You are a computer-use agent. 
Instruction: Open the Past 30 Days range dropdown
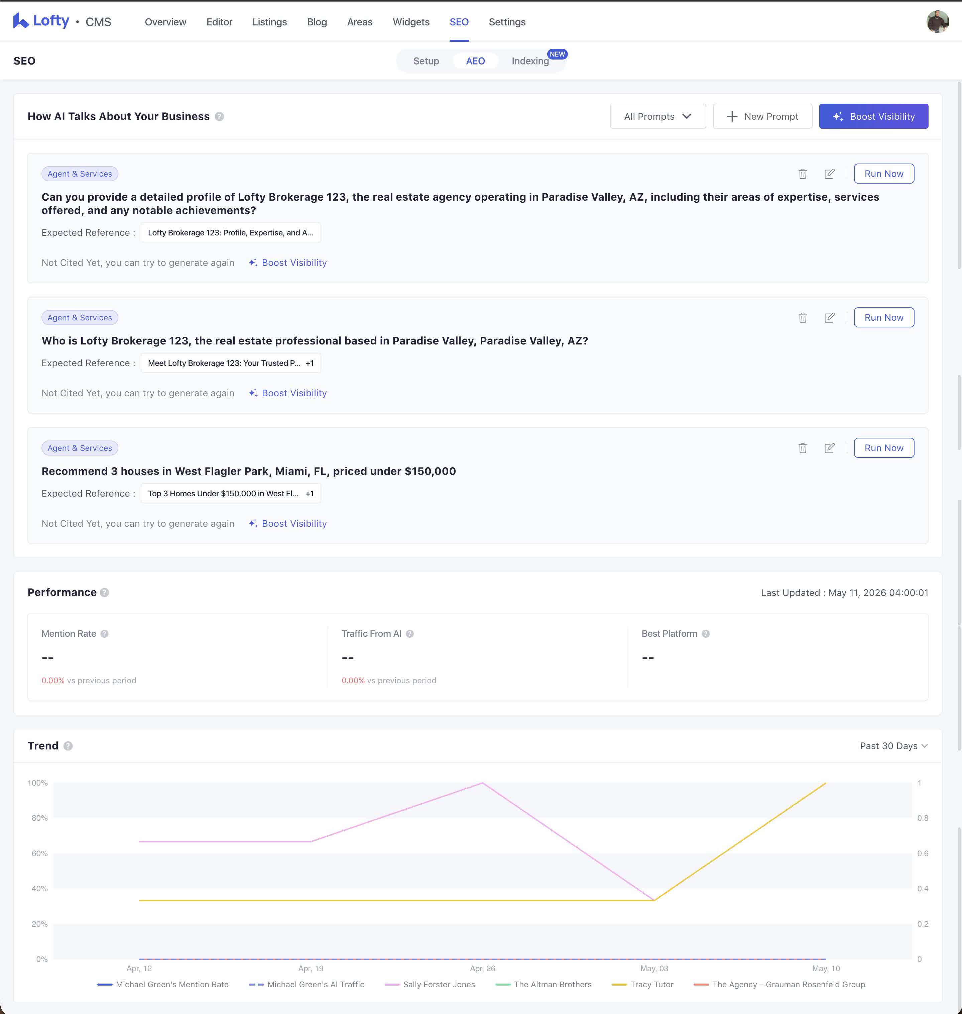(894, 746)
